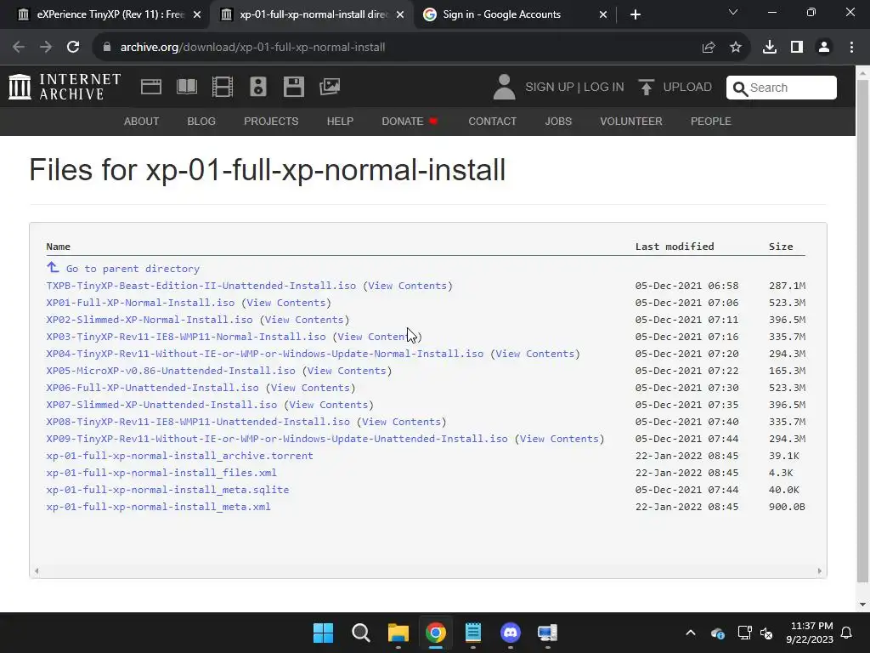This screenshot has width=870, height=653.
Task: Close the eXPerience TinyXP tab
Action: coord(197,14)
